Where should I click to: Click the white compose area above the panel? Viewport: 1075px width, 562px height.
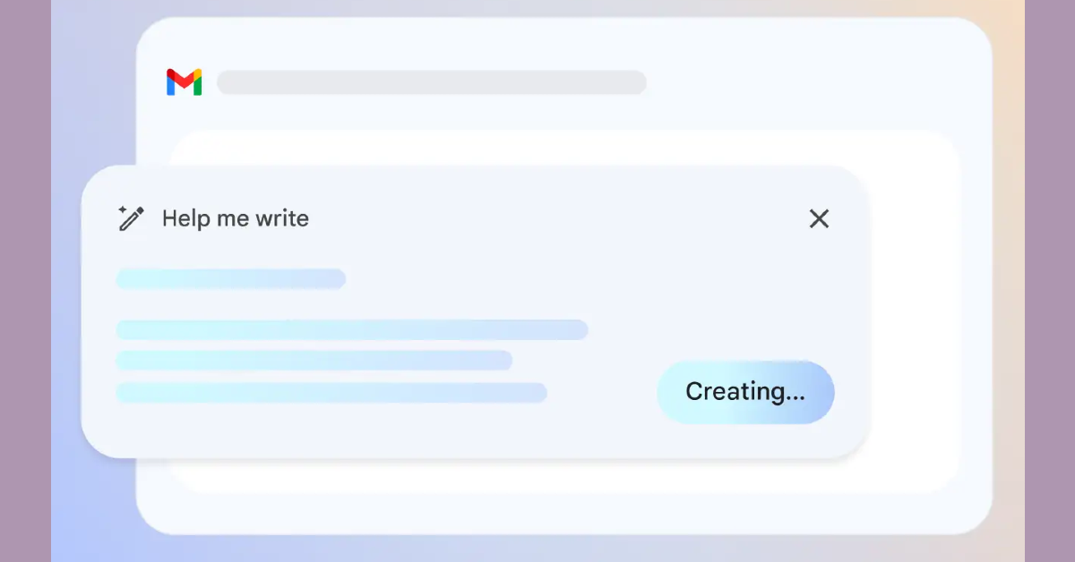tap(537, 149)
